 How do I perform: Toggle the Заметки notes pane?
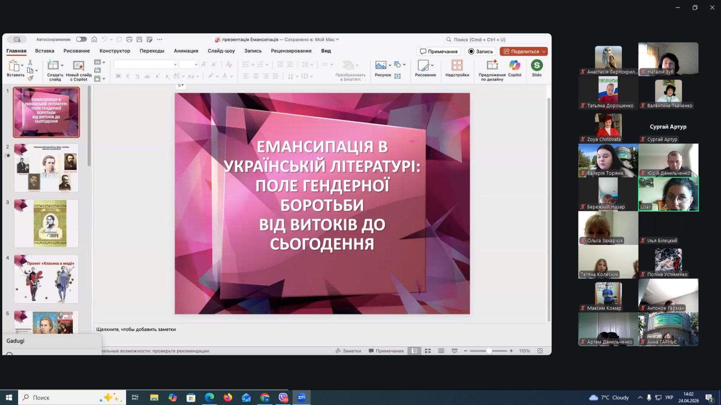[348, 351]
